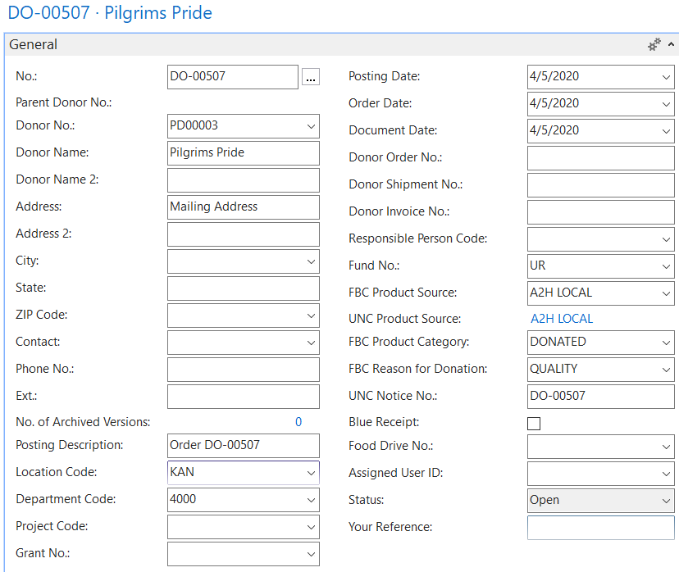
Task: Open the Status dropdown showing Open
Action: click(x=666, y=500)
